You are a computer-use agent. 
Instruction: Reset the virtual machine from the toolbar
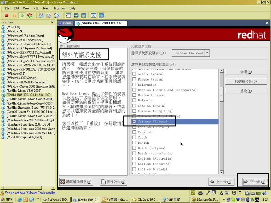(30, 15)
